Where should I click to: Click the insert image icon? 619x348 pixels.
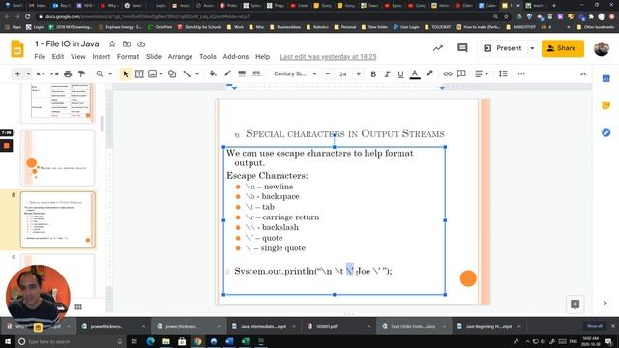pyautogui.click(x=153, y=73)
